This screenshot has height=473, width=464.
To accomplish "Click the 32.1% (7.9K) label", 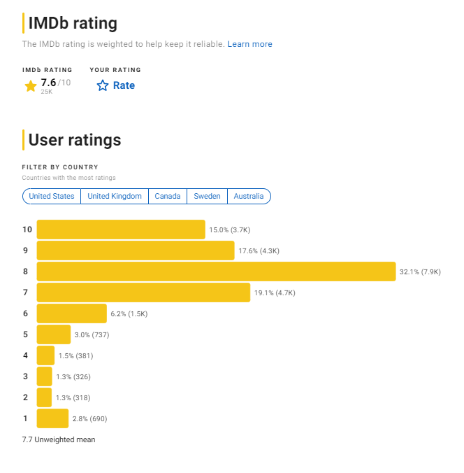I will coord(420,271).
